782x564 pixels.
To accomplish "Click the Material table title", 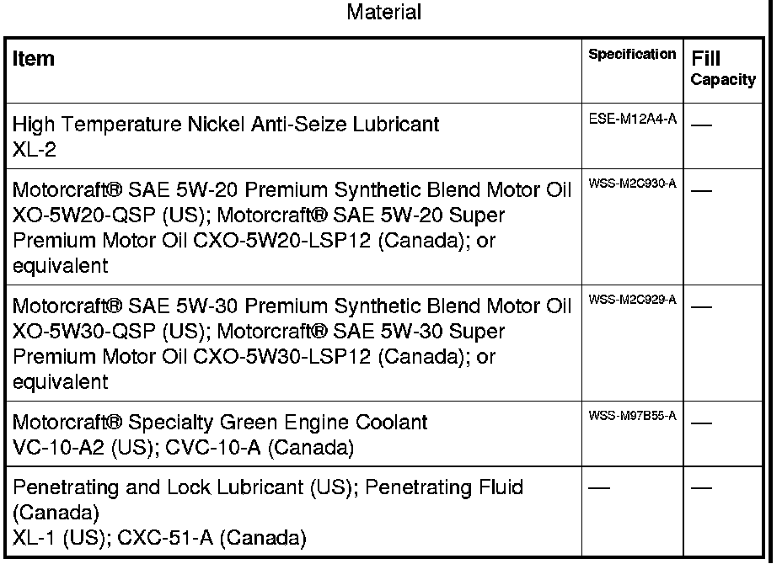I will [384, 13].
